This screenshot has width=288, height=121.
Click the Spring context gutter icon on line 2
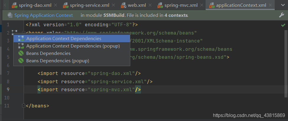[14, 32]
